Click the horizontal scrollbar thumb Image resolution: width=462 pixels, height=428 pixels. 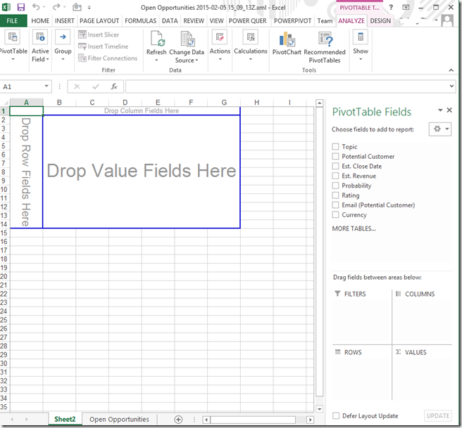coord(253,420)
